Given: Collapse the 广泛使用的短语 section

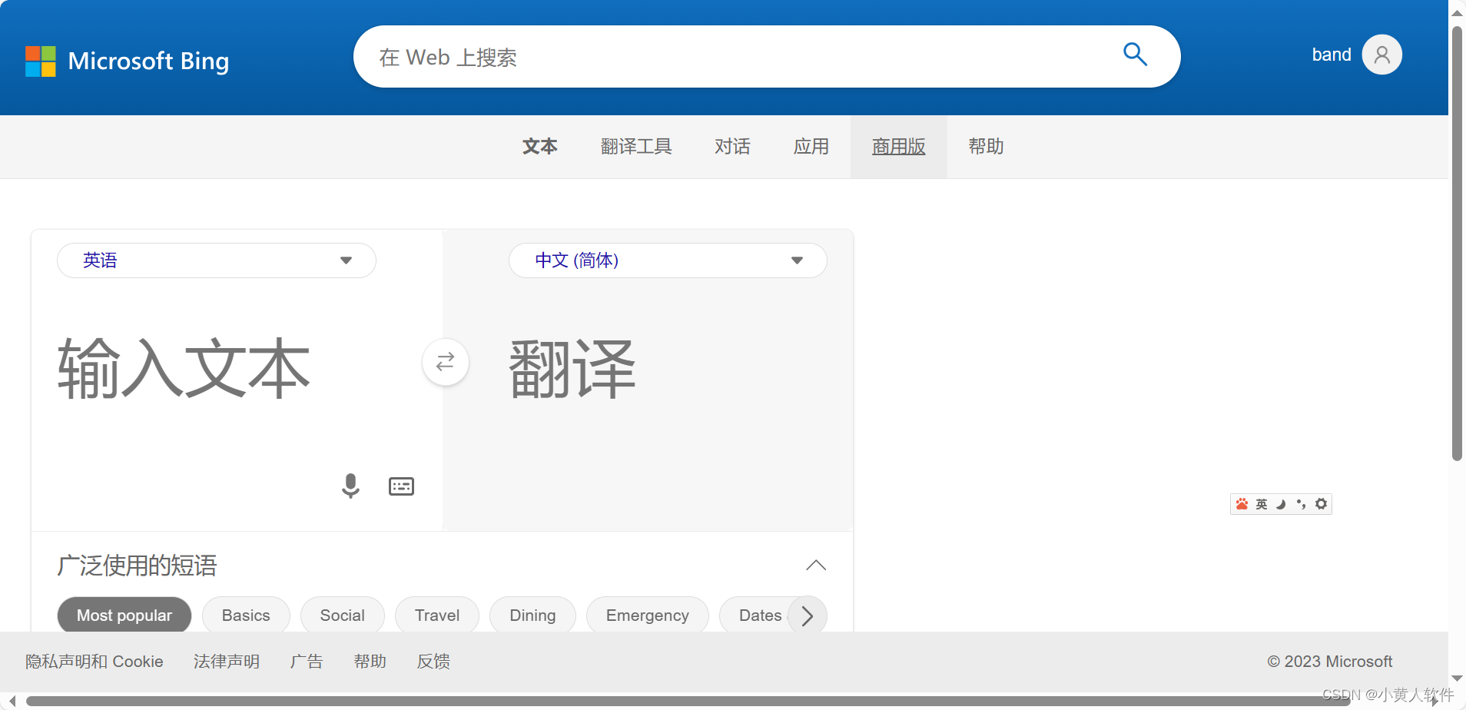Looking at the screenshot, I should tap(816, 566).
